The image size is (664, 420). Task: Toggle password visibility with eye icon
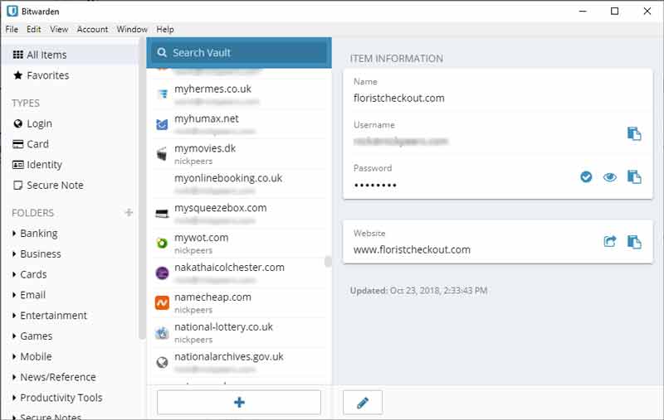tap(610, 177)
